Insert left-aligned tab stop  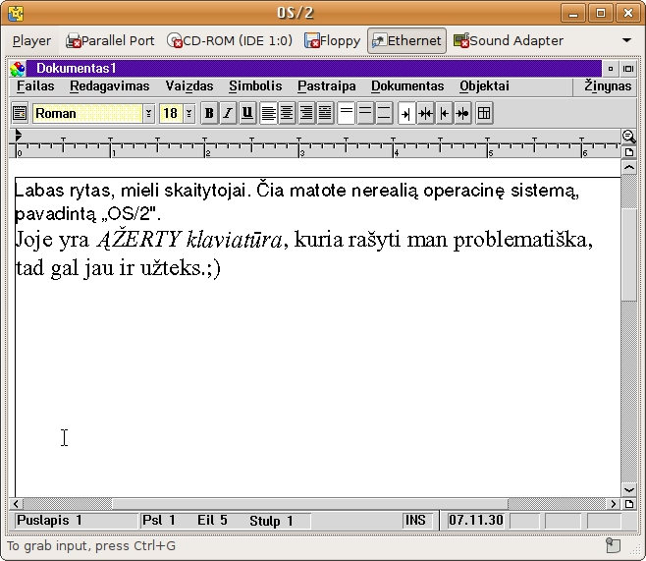406,113
